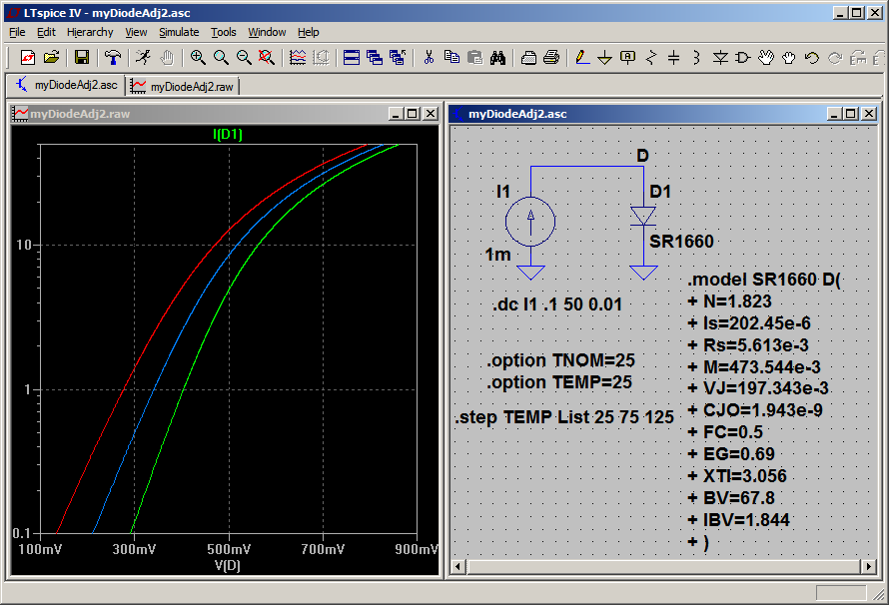Open the Help menu
889x605 pixels.
click(x=309, y=32)
